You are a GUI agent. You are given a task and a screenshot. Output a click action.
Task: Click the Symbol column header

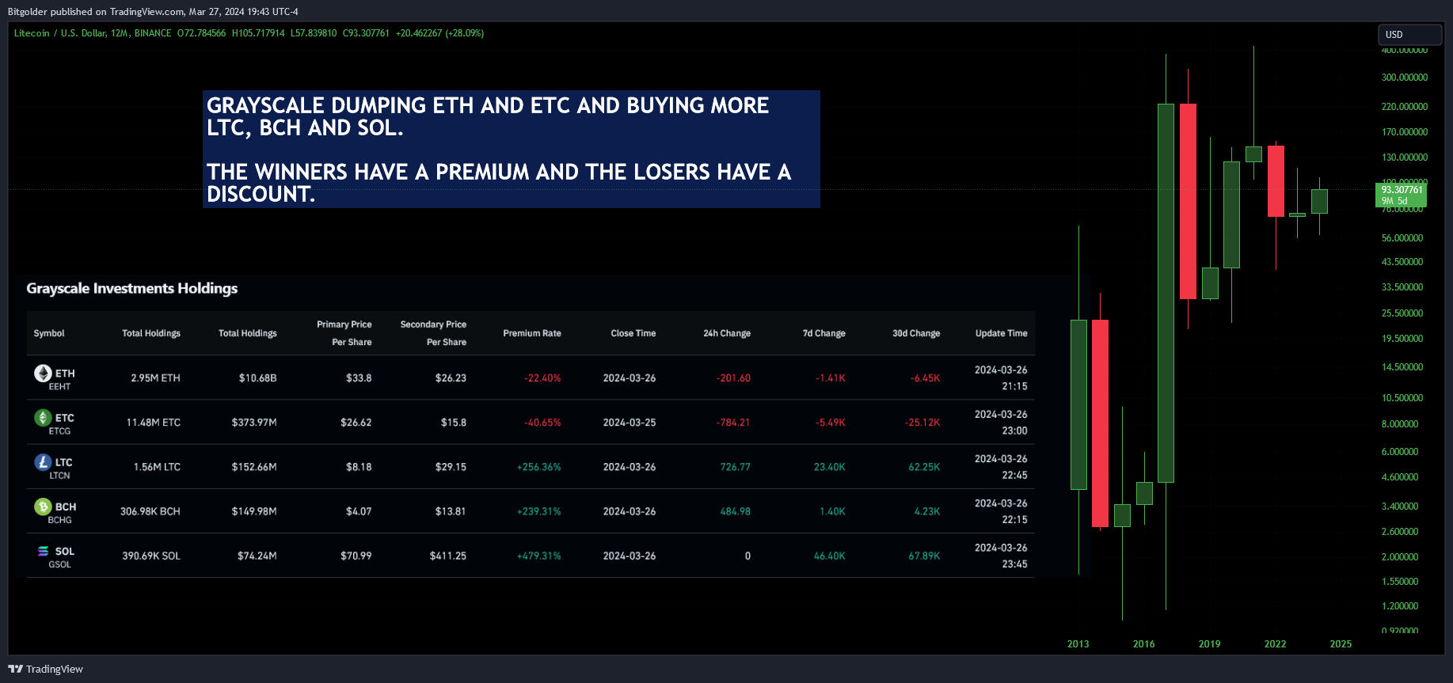point(49,333)
